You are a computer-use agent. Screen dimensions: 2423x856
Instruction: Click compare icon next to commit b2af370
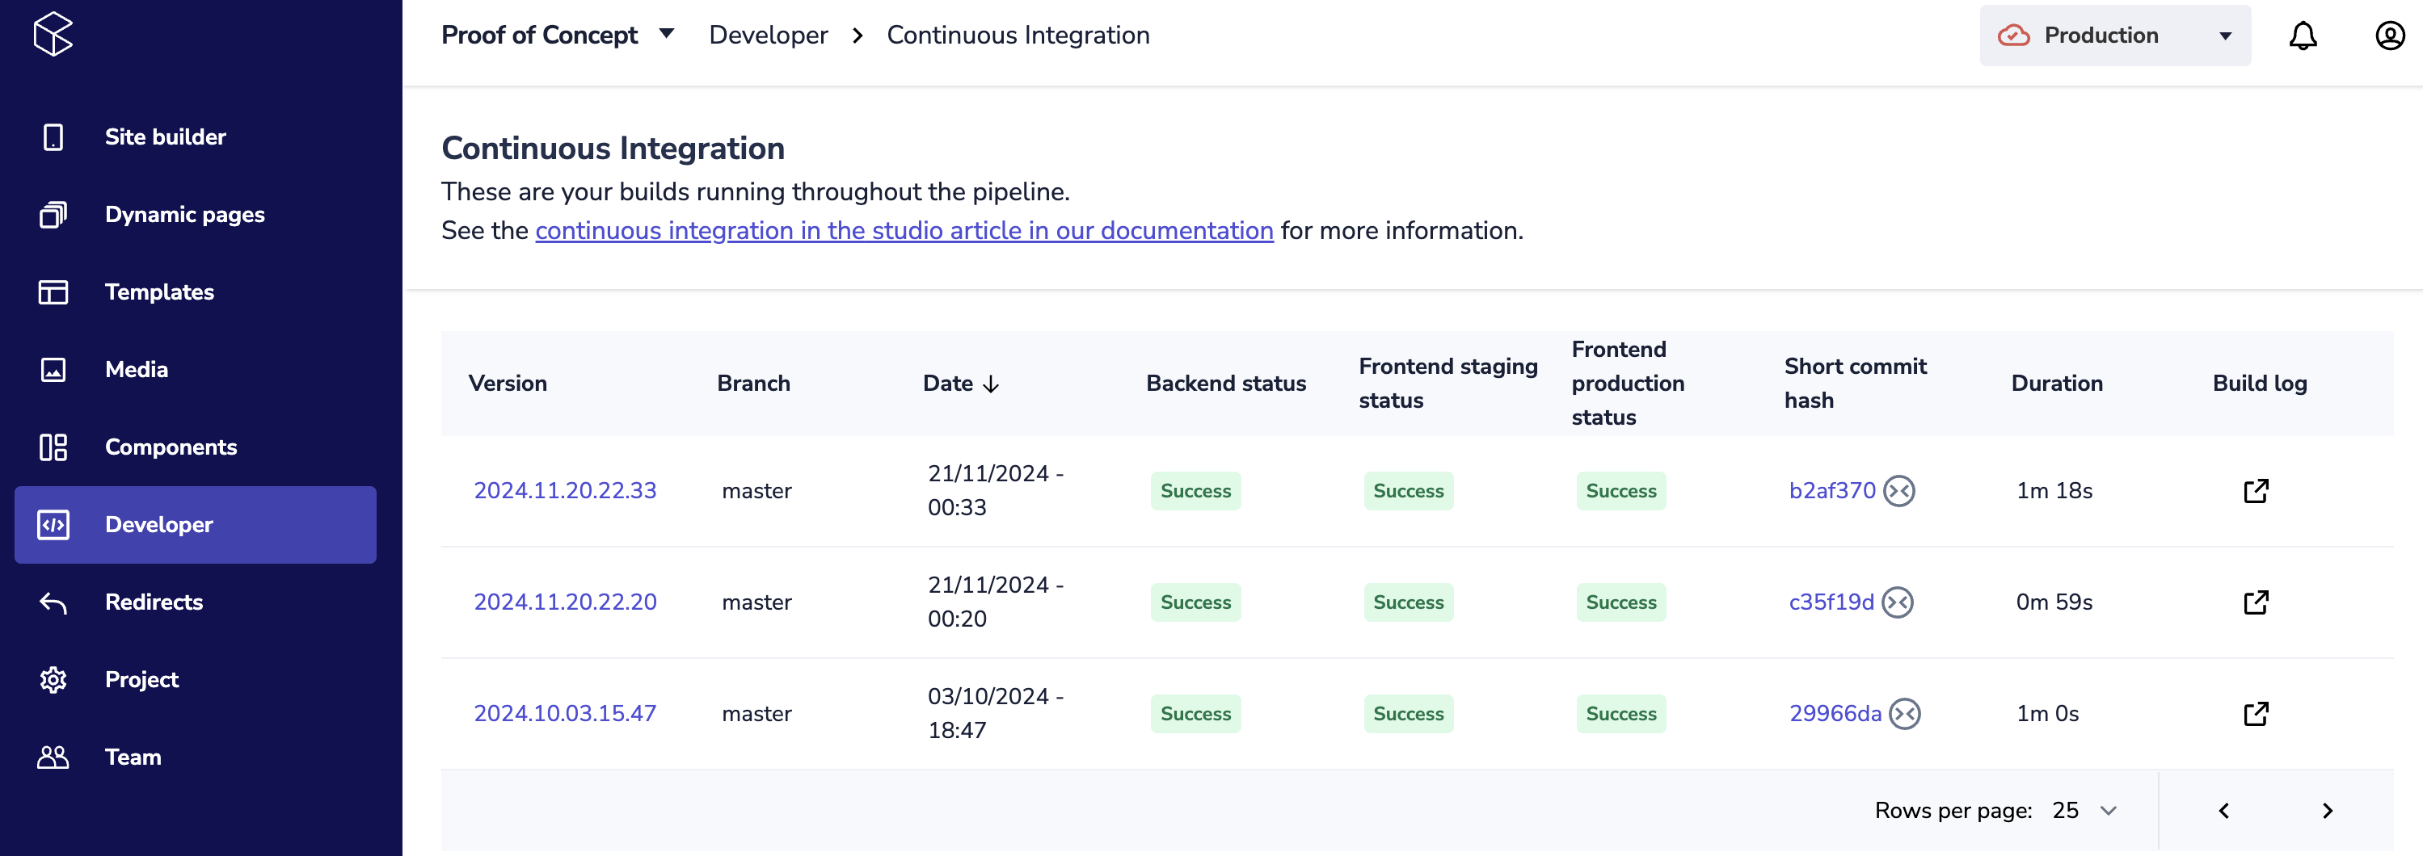[1898, 492]
